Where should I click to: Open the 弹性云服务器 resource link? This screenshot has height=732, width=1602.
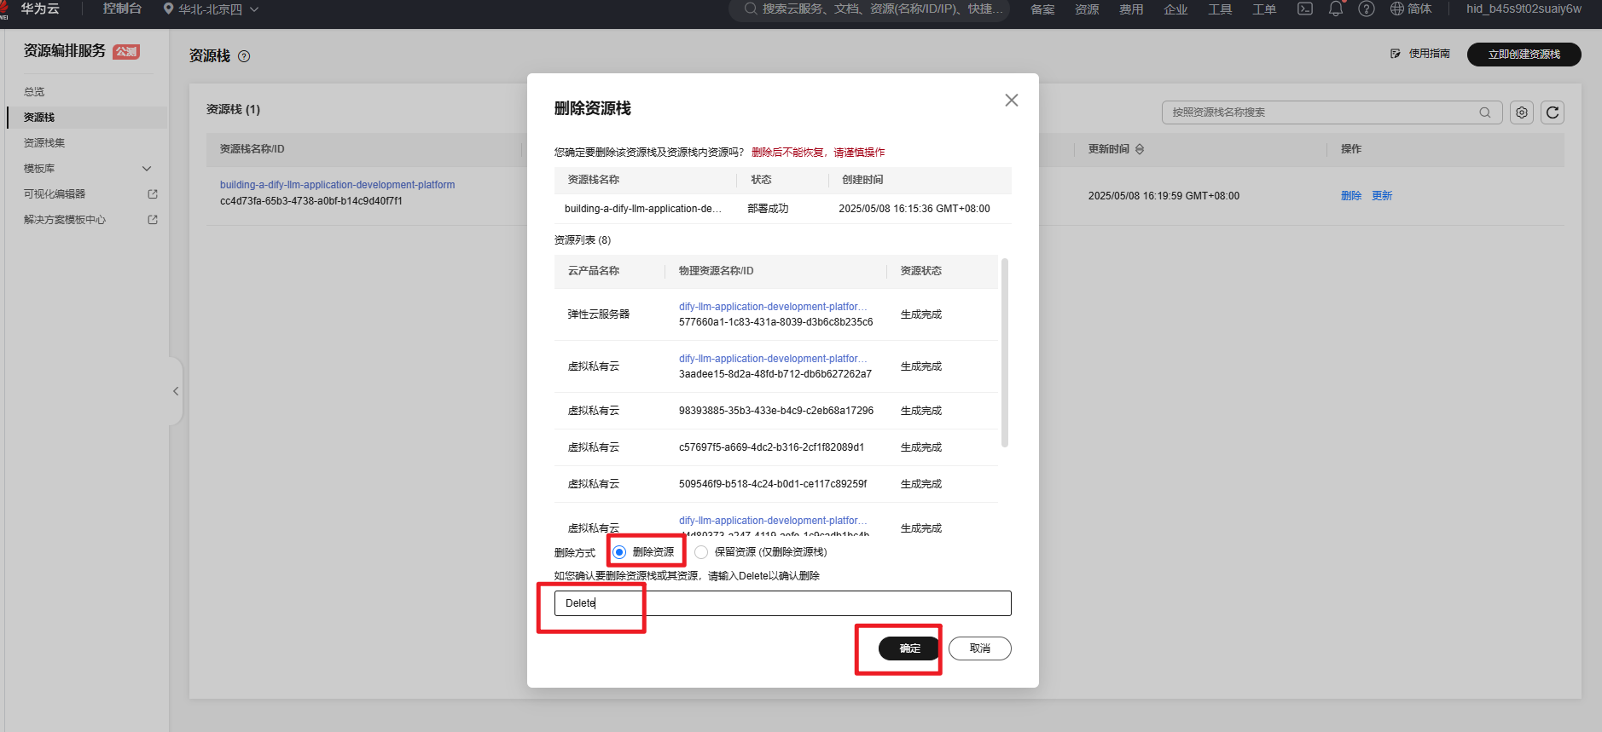(773, 307)
